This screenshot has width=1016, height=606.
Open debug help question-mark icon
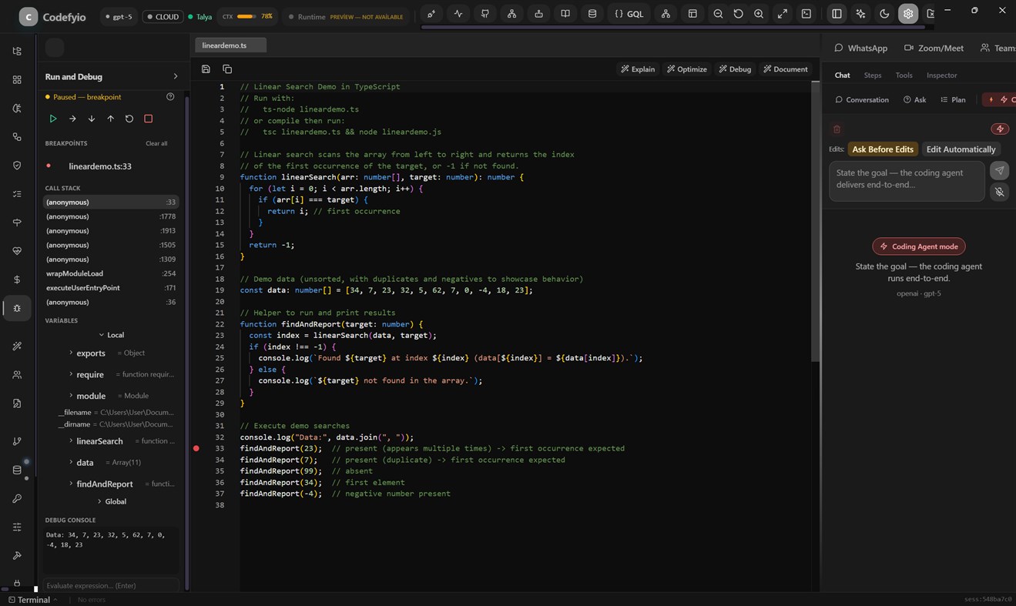click(170, 97)
